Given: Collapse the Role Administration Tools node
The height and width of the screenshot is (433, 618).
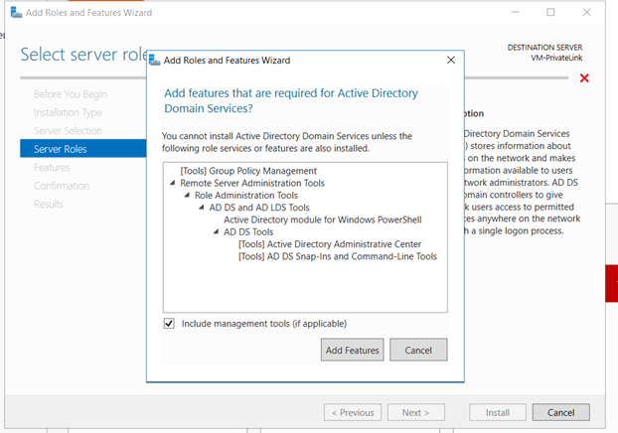Looking at the screenshot, I should (x=187, y=195).
